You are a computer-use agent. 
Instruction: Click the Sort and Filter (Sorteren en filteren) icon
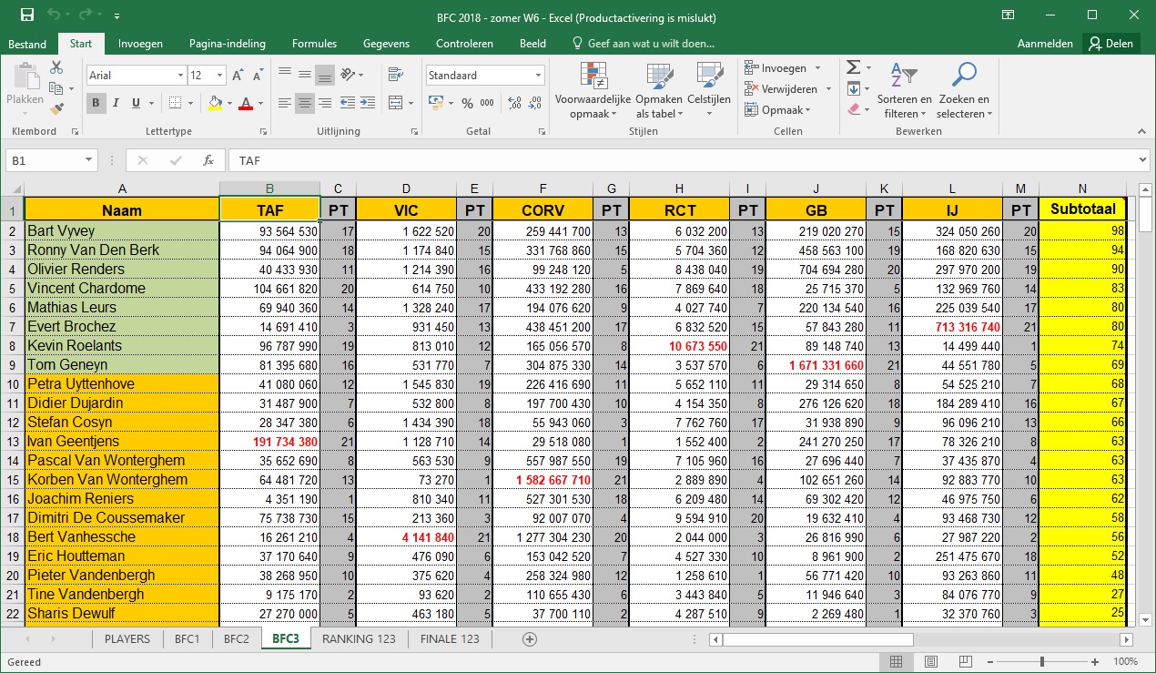pos(904,91)
